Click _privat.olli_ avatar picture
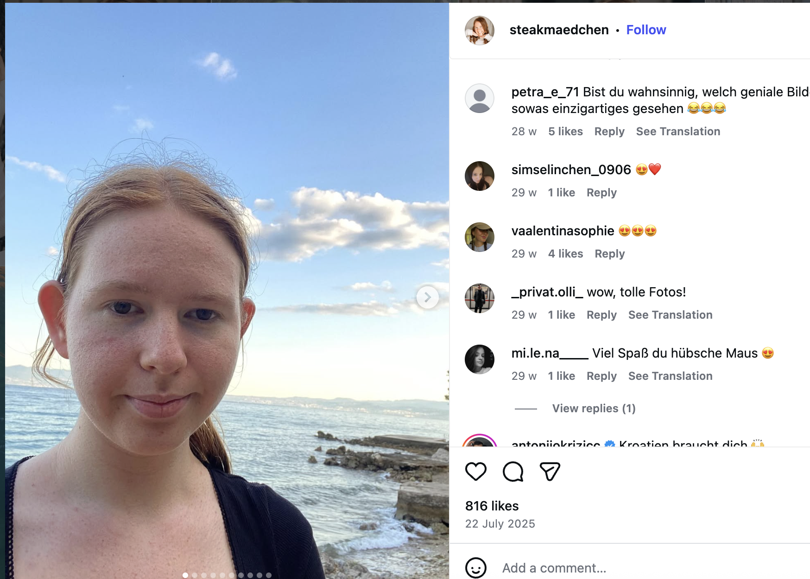This screenshot has height=579, width=810. coord(480,298)
